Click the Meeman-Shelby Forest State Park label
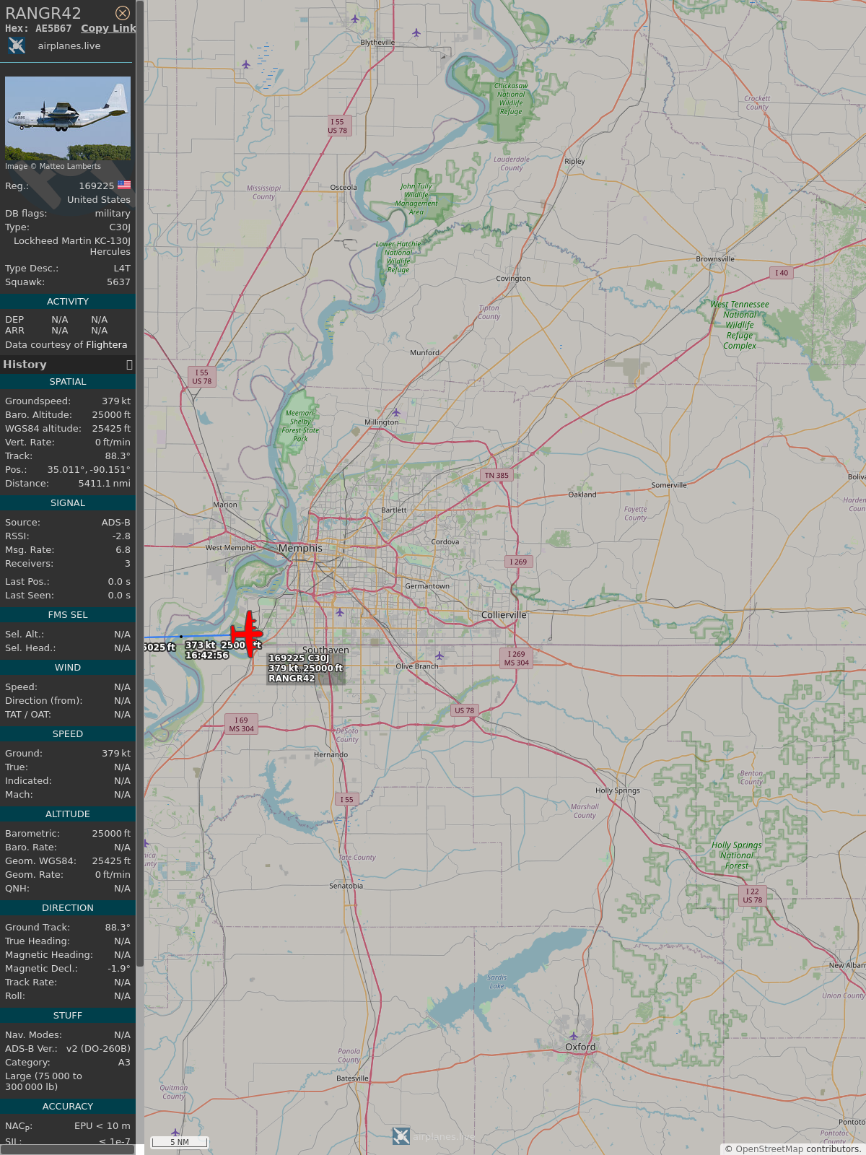This screenshot has width=866, height=1155. pos(300,426)
